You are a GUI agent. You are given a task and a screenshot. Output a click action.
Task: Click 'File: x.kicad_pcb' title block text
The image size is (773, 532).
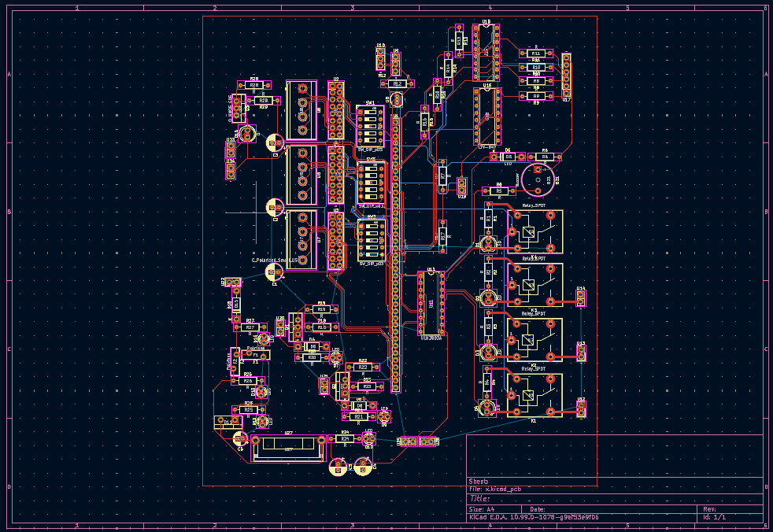[494, 489]
